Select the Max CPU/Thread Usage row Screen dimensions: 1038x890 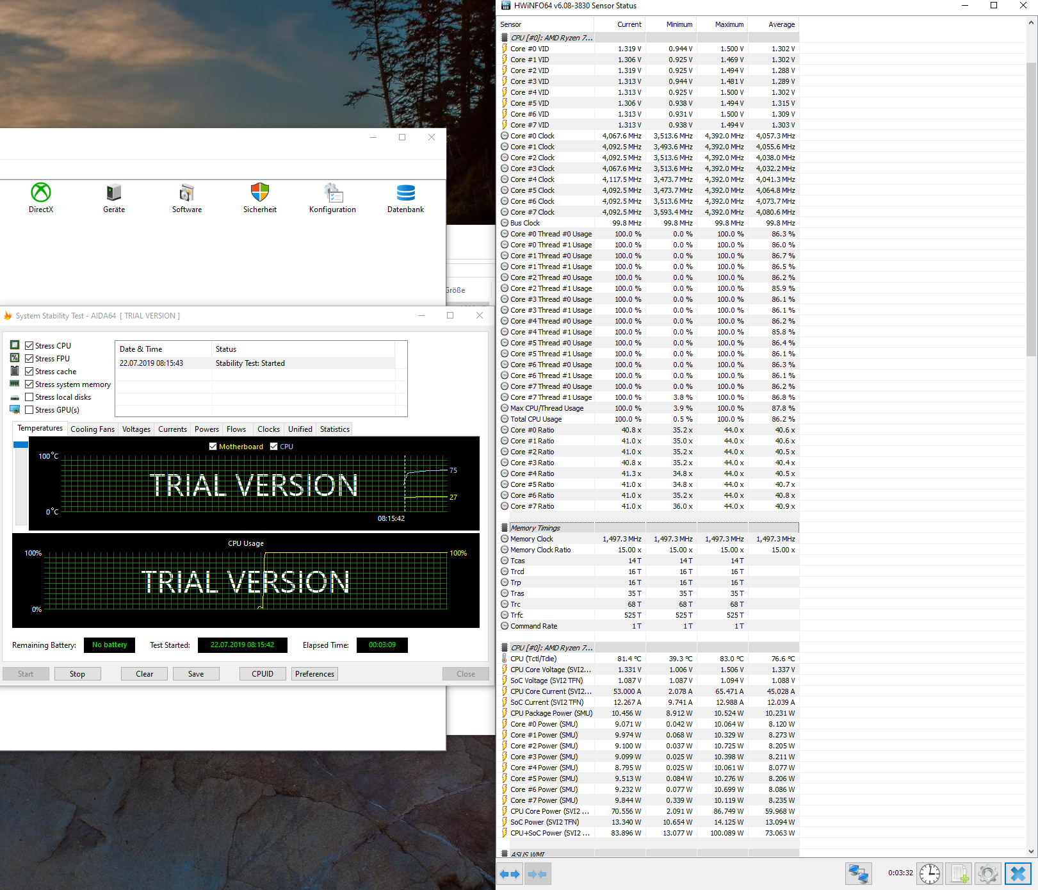(x=649, y=408)
